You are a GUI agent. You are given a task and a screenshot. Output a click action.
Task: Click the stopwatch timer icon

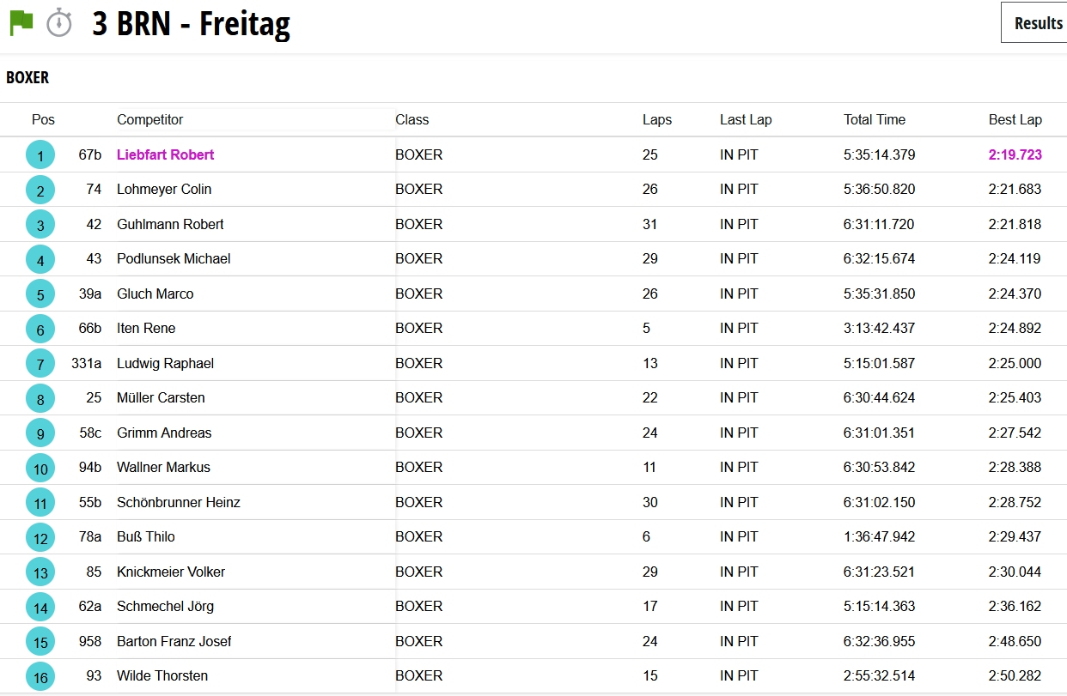59,22
